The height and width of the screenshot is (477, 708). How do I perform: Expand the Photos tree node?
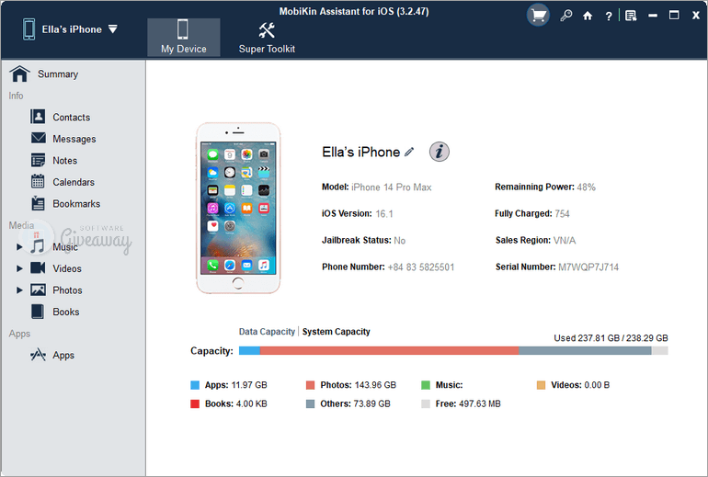click(x=19, y=290)
